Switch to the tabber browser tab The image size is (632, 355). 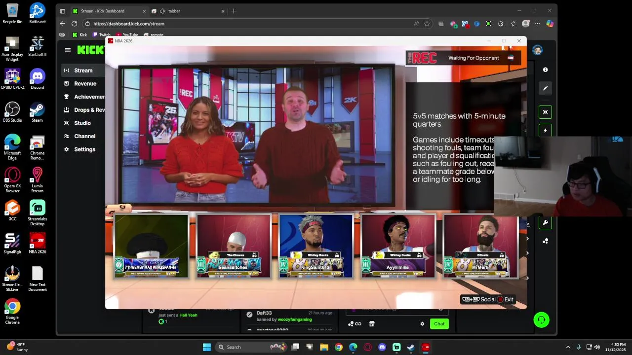point(188,11)
